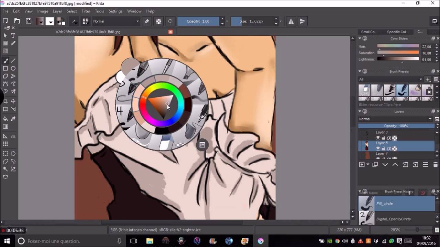Screen dimensions: 440x247
Task: Select the Freehand Brush tool
Action: [5, 61]
